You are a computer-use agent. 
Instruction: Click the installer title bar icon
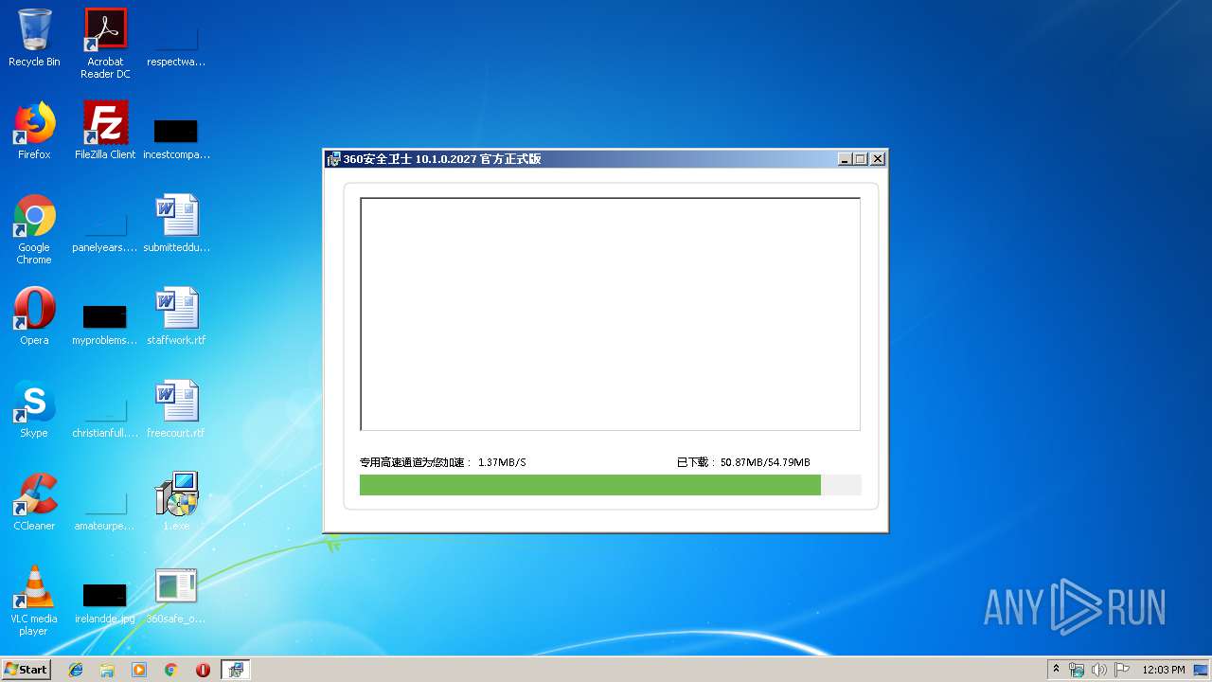[x=333, y=159]
